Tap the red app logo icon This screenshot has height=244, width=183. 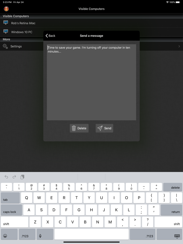click(x=6, y=9)
